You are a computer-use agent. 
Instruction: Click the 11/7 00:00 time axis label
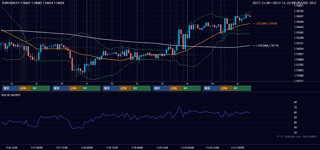(x=37, y=147)
